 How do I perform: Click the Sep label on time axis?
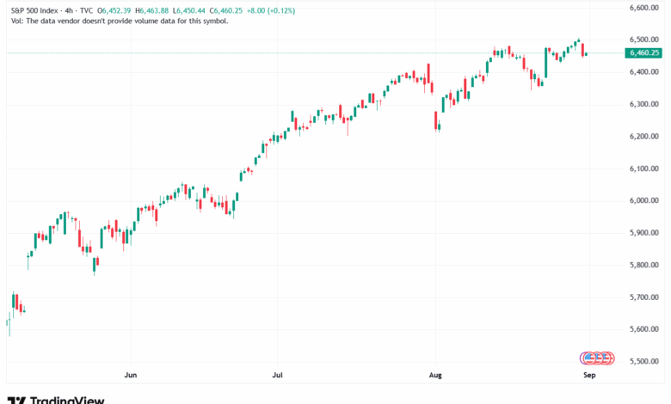click(590, 376)
